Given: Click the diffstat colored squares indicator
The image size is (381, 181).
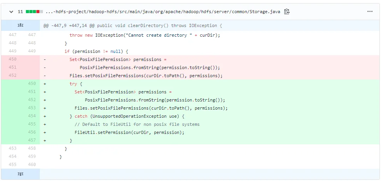Looking at the screenshot, I should coord(34,12).
